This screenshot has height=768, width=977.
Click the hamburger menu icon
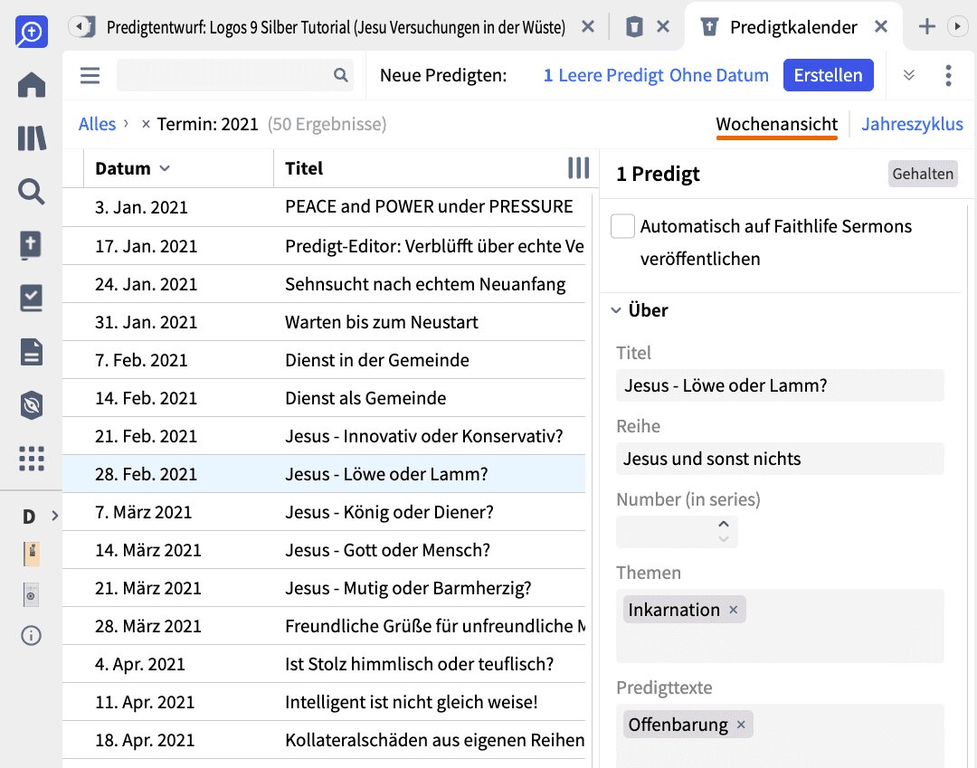coord(90,75)
